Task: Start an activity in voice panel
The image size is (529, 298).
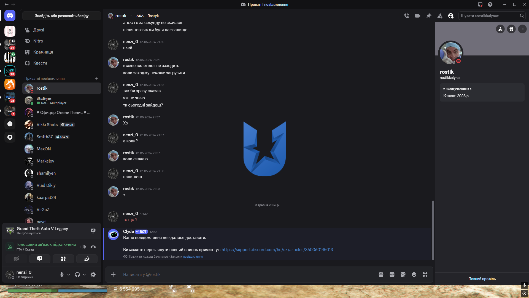Action: pyautogui.click(x=63, y=259)
